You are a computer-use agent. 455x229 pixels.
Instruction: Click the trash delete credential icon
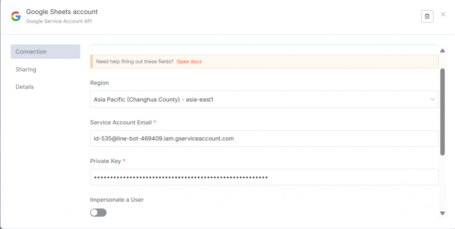click(427, 16)
